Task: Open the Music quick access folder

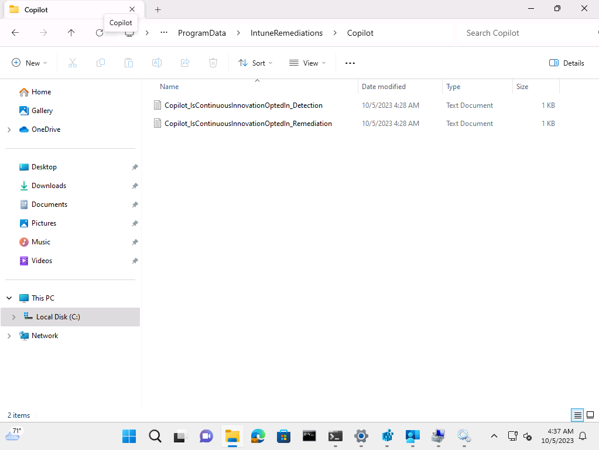Action: click(x=41, y=241)
